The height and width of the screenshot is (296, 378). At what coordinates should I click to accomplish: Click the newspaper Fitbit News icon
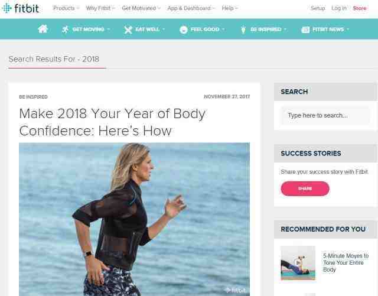[305, 30]
